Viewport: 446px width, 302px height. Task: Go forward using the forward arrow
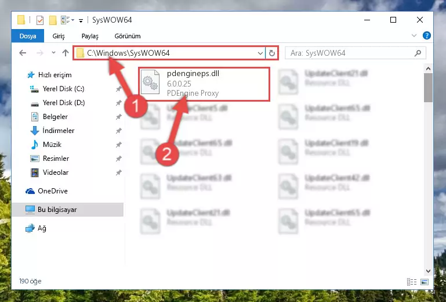point(40,53)
